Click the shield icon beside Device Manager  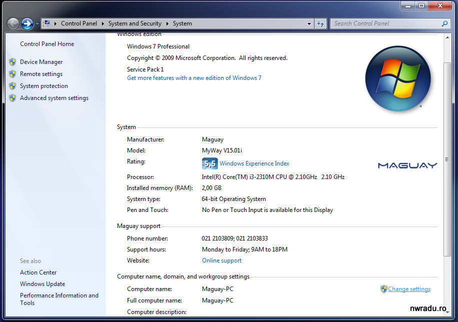(x=12, y=62)
